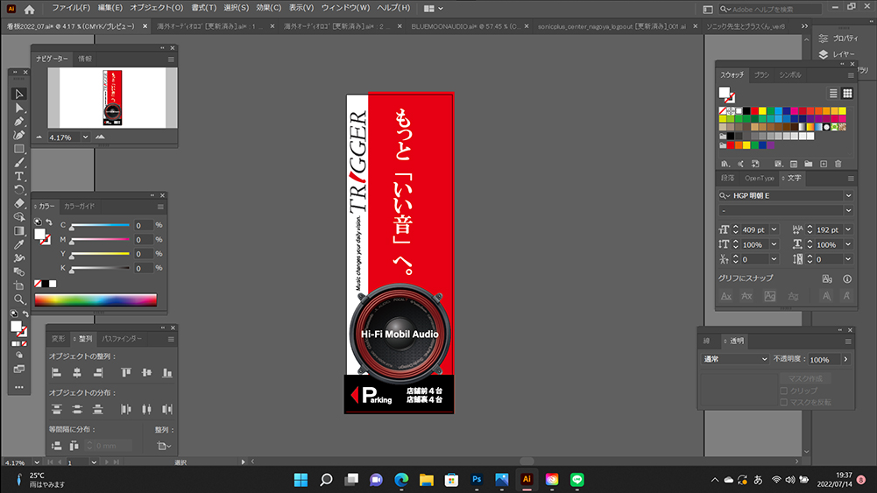Select the Zoom tool

point(19,299)
